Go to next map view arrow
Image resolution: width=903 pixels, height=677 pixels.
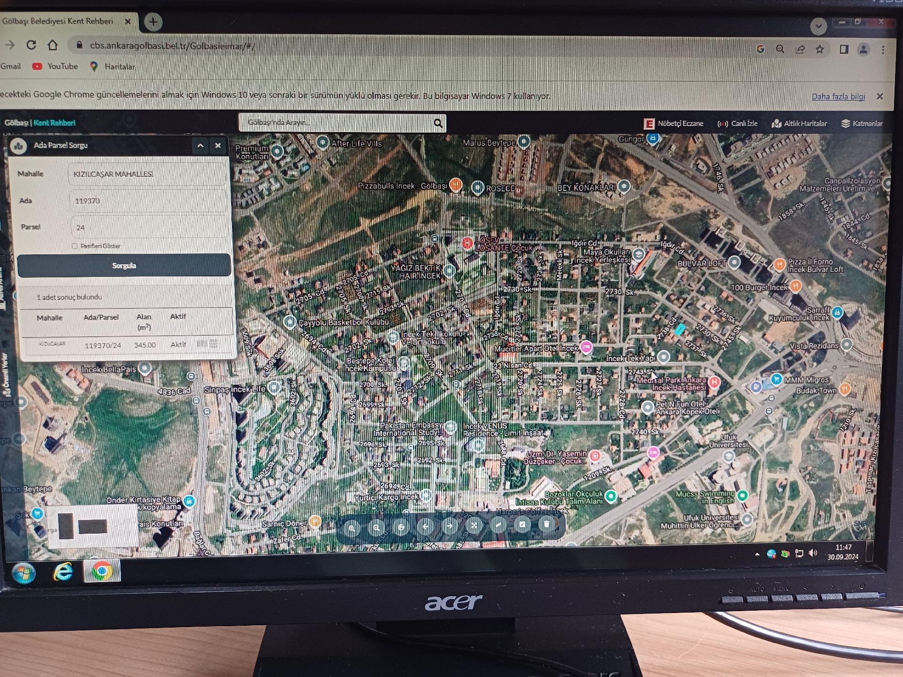(449, 526)
